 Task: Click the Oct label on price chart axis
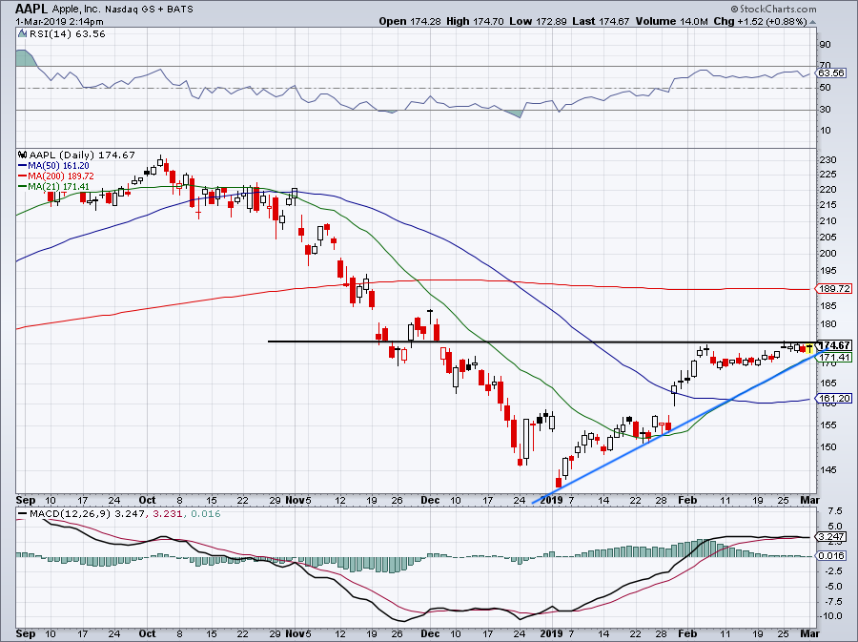click(x=147, y=500)
